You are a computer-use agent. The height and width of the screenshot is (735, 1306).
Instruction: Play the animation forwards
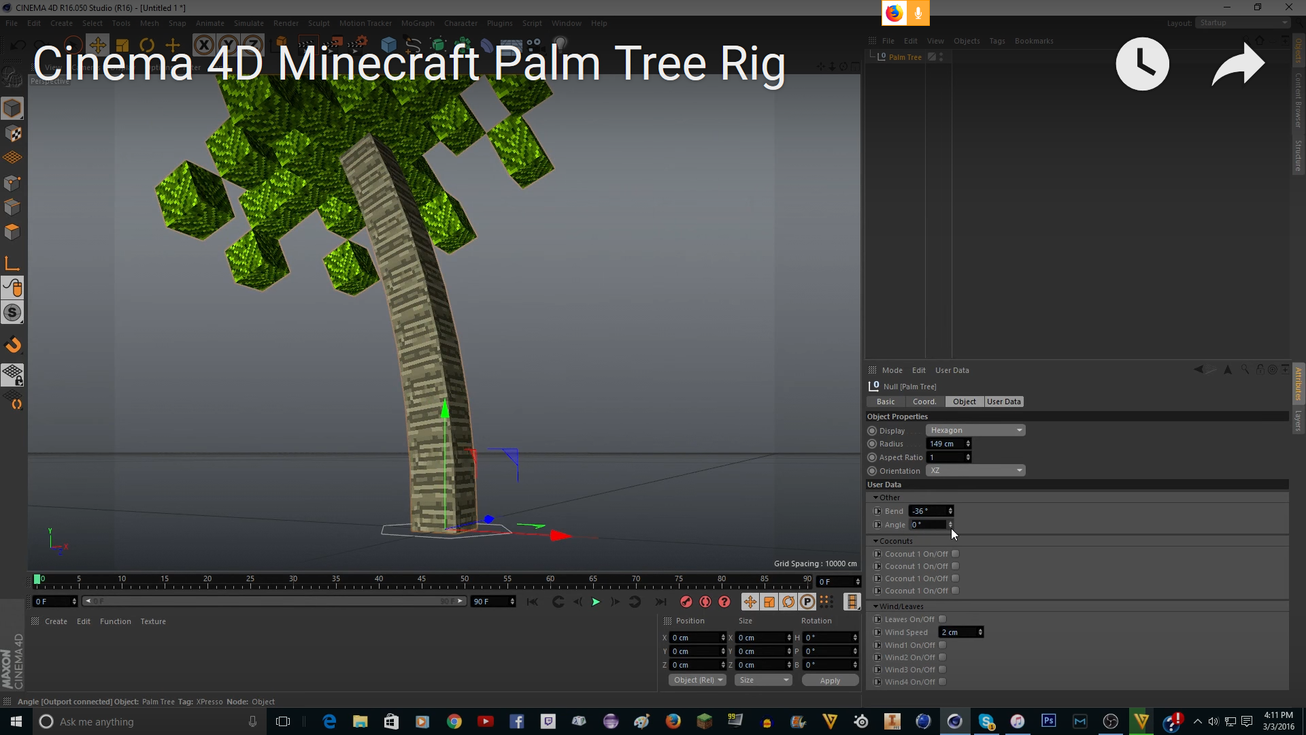[x=596, y=602]
